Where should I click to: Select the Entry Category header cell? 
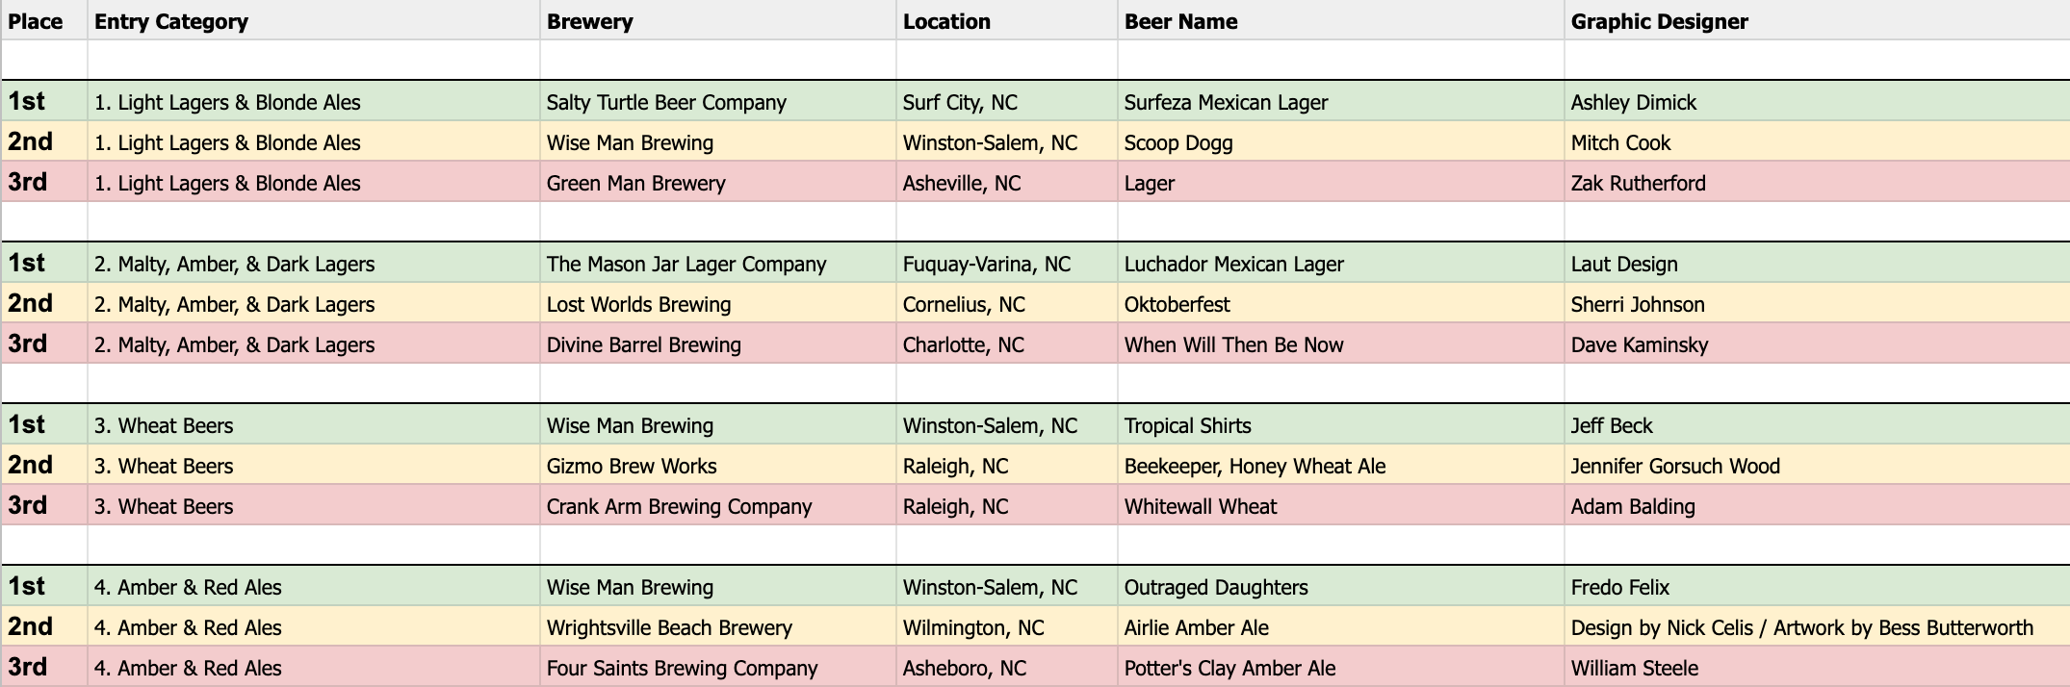coord(314,20)
